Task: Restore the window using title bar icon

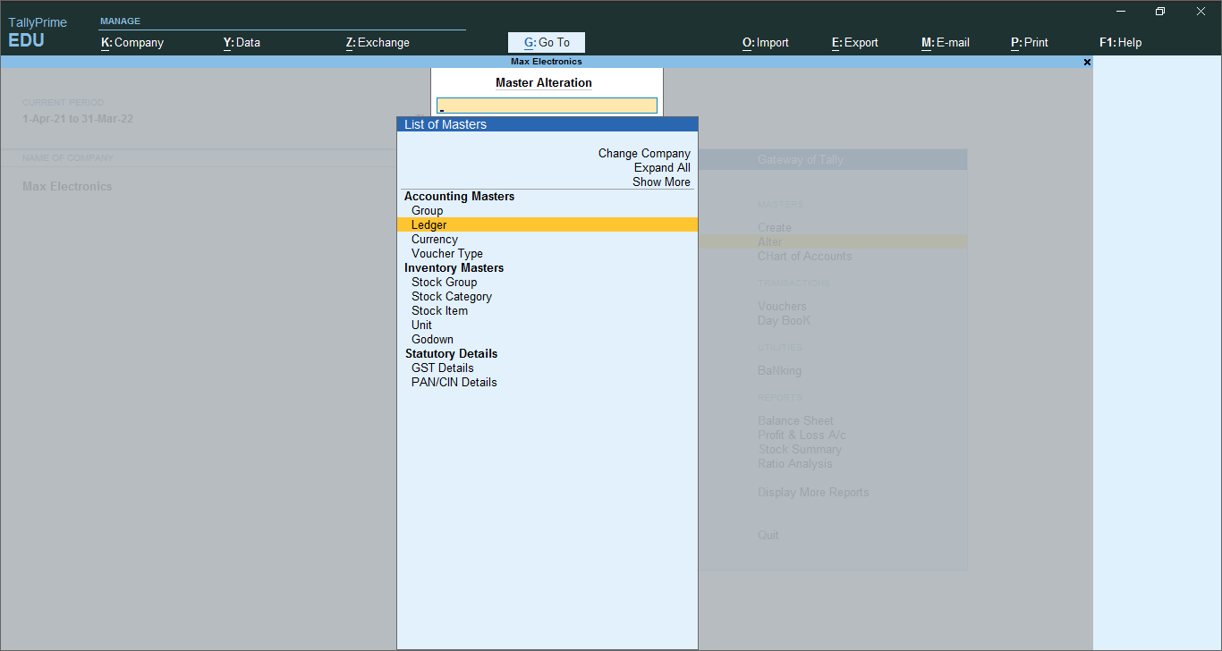Action: [1160, 12]
